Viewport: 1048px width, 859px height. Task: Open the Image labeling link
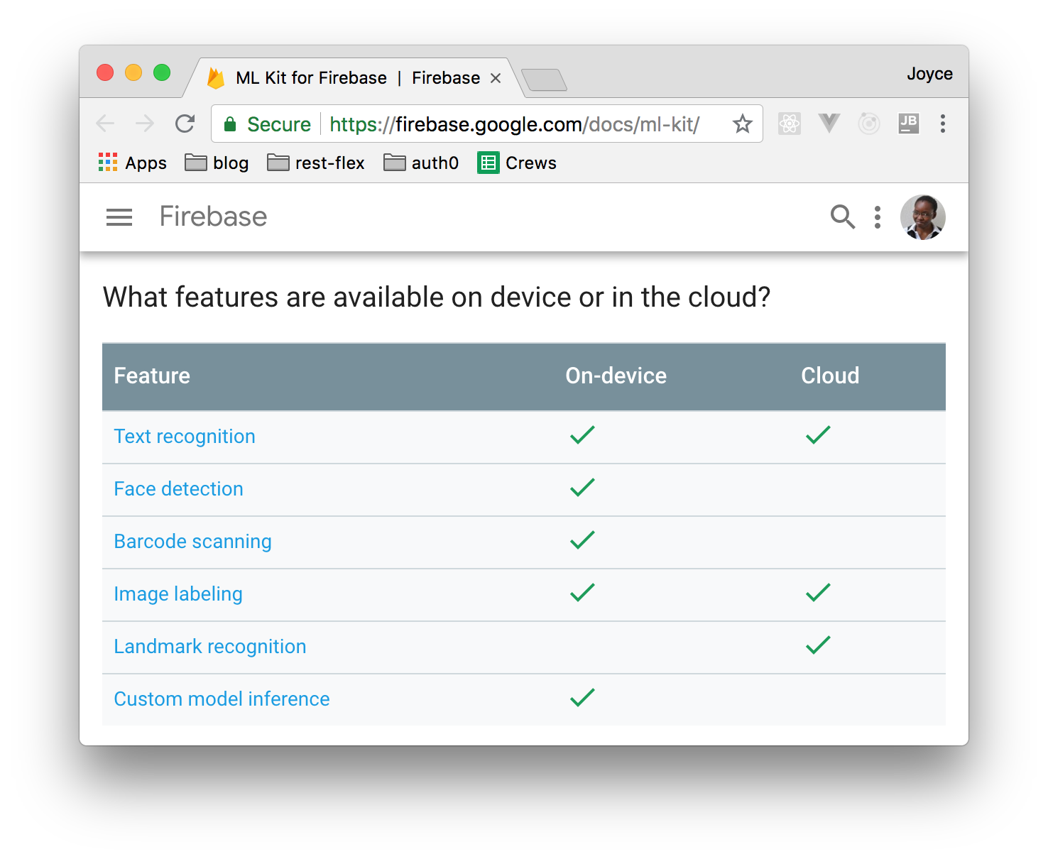click(x=178, y=593)
